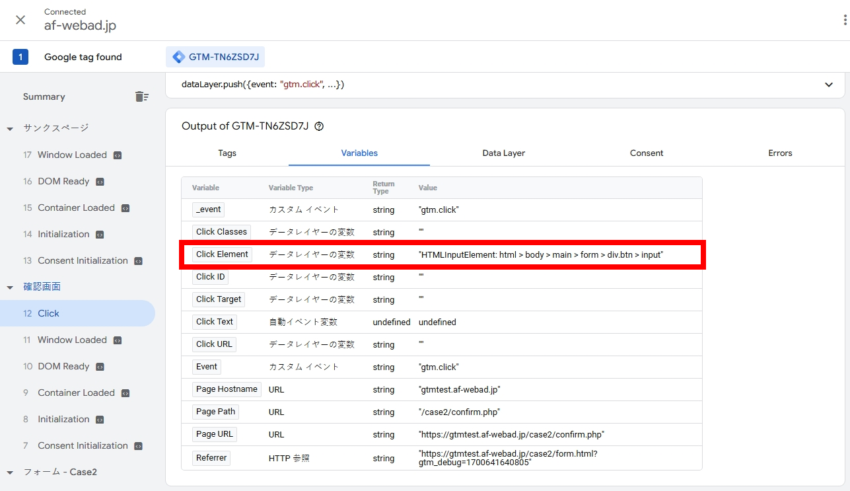Collapse the サンクスページ page group
This screenshot has width=850, height=491.
click(x=10, y=128)
